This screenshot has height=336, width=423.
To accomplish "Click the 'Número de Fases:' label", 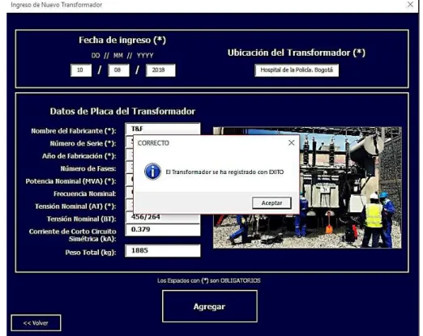I will tap(88, 168).
